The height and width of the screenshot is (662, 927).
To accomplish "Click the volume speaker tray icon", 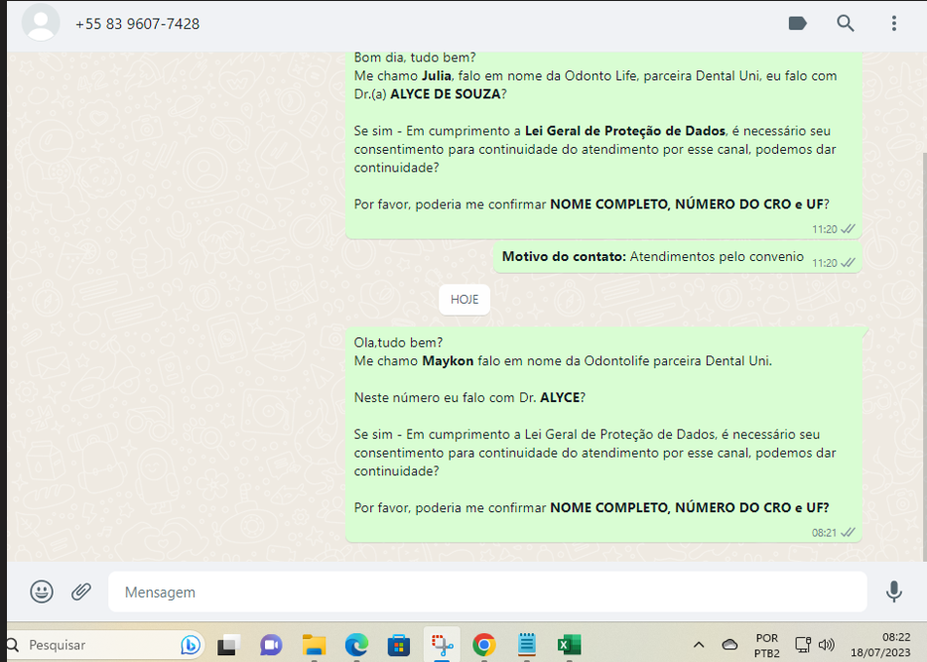I will (827, 645).
